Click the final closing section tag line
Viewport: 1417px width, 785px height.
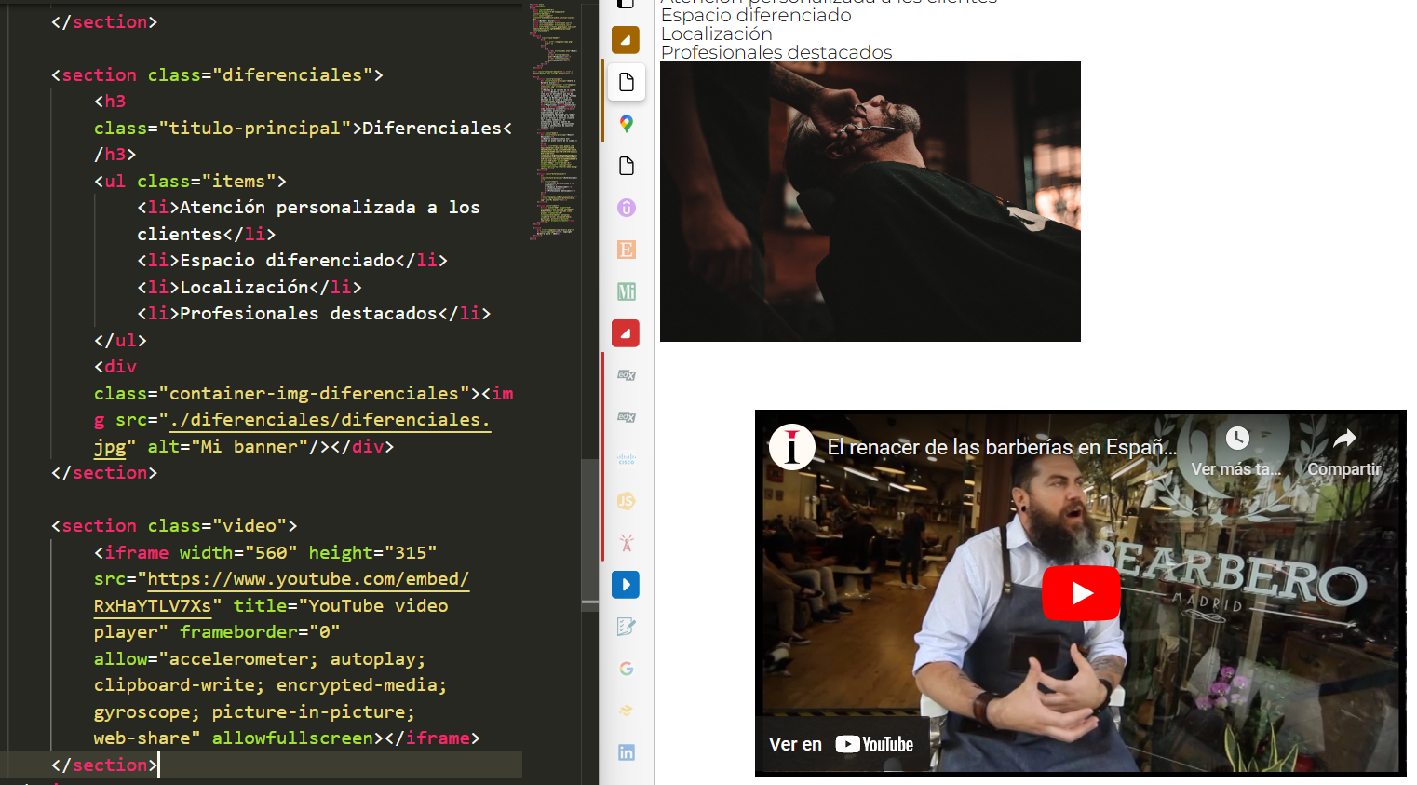point(104,765)
